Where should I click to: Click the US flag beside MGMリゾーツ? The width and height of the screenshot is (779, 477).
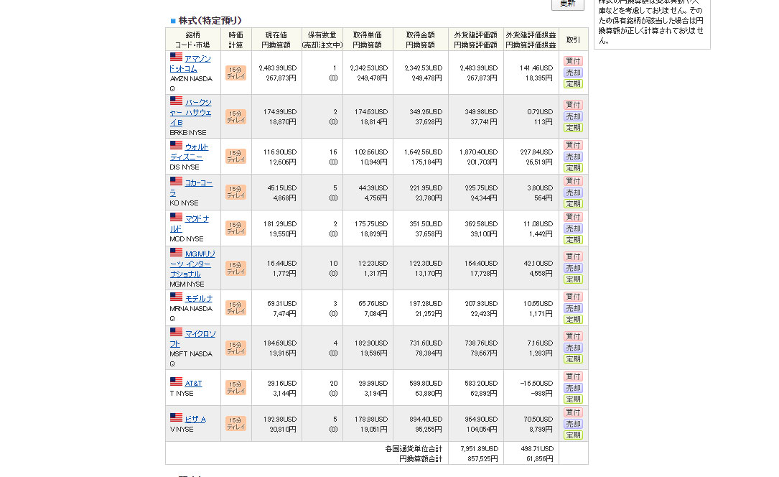(x=176, y=252)
